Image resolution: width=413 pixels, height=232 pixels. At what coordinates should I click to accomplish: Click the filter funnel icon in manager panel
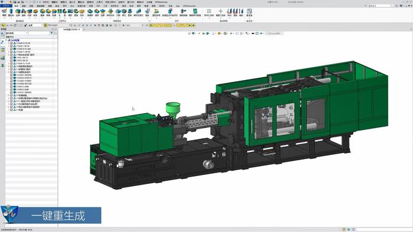tap(52, 33)
